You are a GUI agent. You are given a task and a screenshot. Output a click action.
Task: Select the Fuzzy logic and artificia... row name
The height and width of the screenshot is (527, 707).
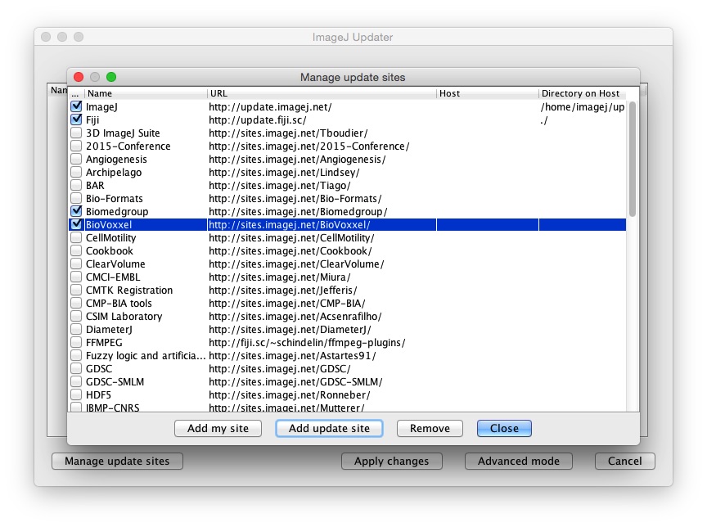[146, 355]
